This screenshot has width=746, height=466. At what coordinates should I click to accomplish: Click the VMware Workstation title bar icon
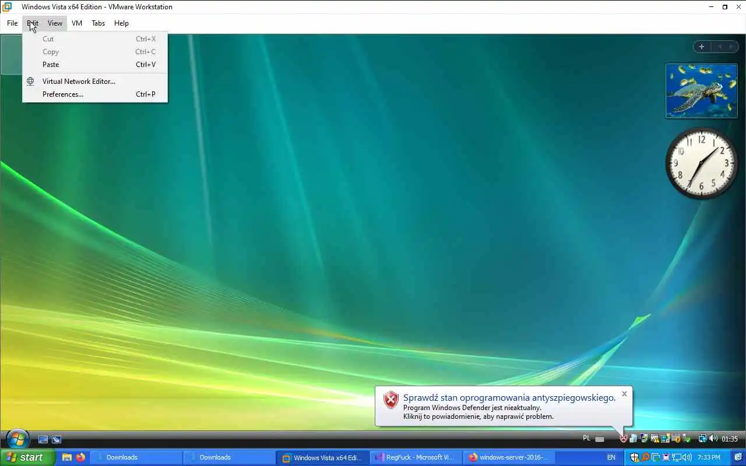[8, 7]
